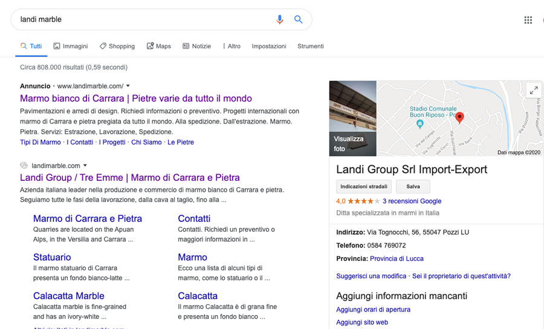This screenshot has width=544, height=329.
Task: Switch to the Shopping tab
Action: pyautogui.click(x=117, y=46)
